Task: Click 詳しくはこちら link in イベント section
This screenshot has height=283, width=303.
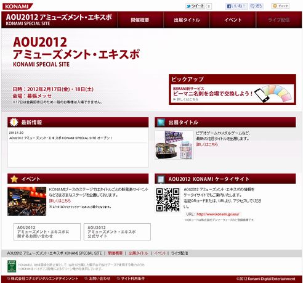Action: 60,201
